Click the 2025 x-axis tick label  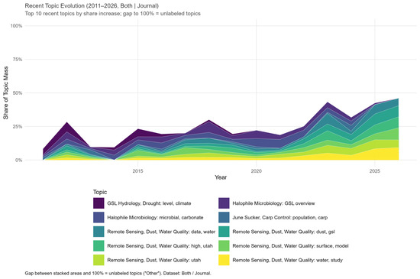click(375, 171)
